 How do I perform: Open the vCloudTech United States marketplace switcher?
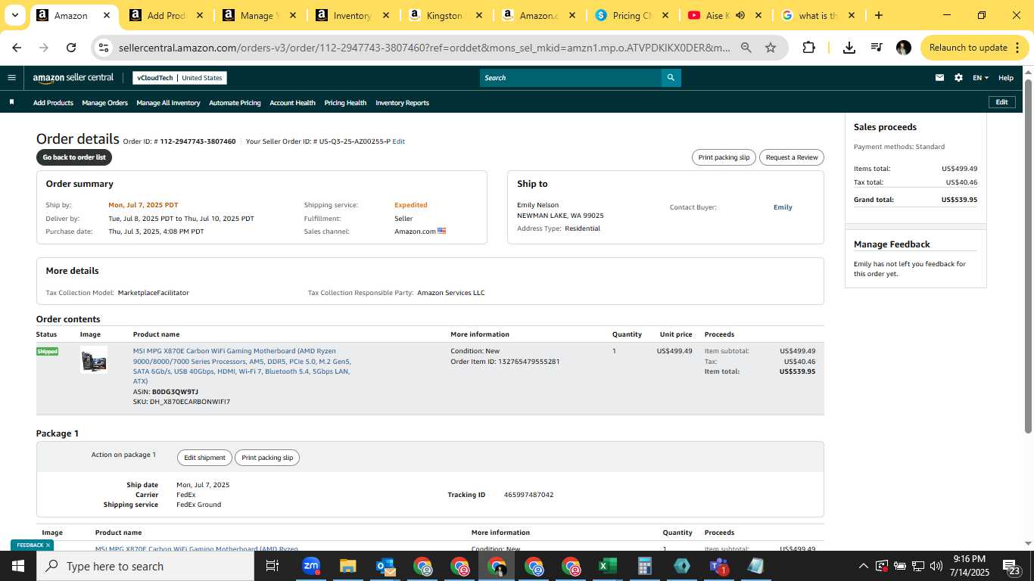point(179,77)
